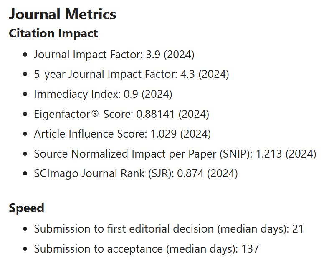Select the Citation Impact subheading
The height and width of the screenshot is (265, 329).
point(53,33)
